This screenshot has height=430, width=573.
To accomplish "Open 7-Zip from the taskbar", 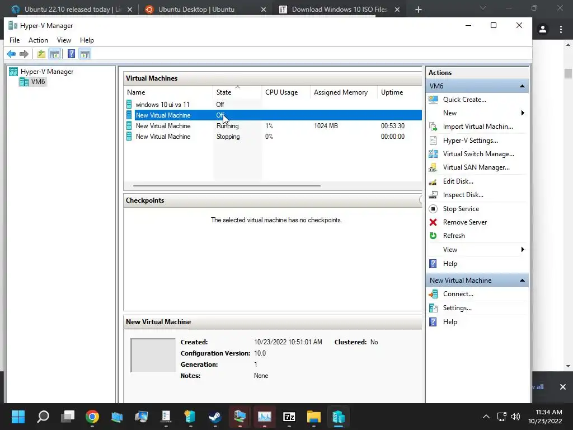I will tap(289, 417).
